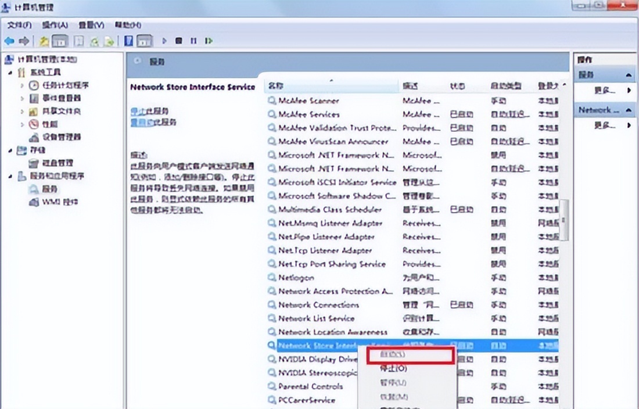This screenshot has width=639, height=409.
Task: Open the 文件(F) menu
Action: click(19, 25)
